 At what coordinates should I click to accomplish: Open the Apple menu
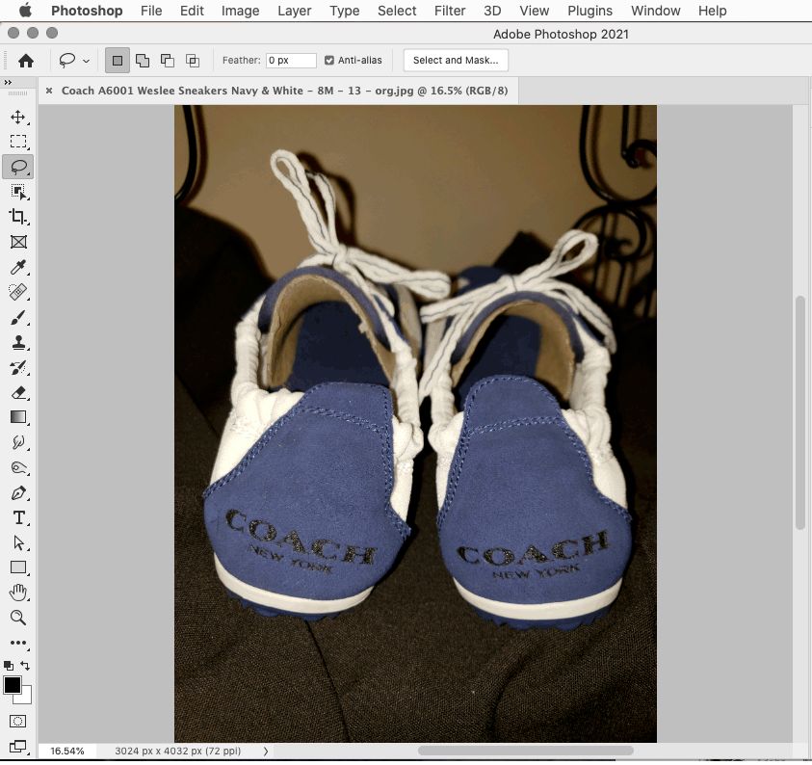point(25,11)
